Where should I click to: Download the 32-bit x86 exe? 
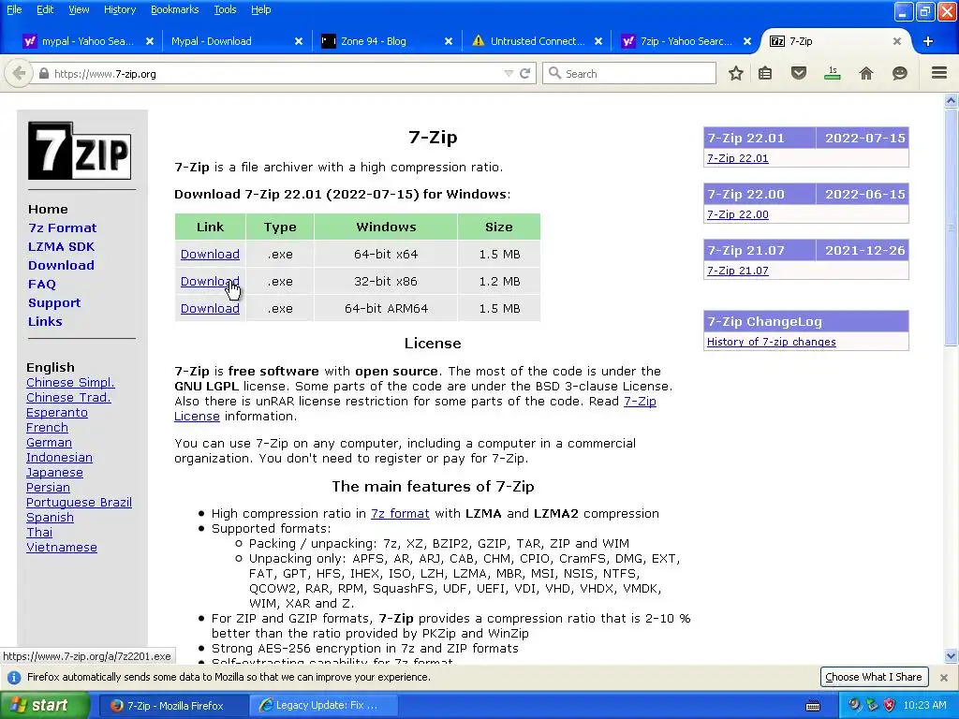pos(210,281)
